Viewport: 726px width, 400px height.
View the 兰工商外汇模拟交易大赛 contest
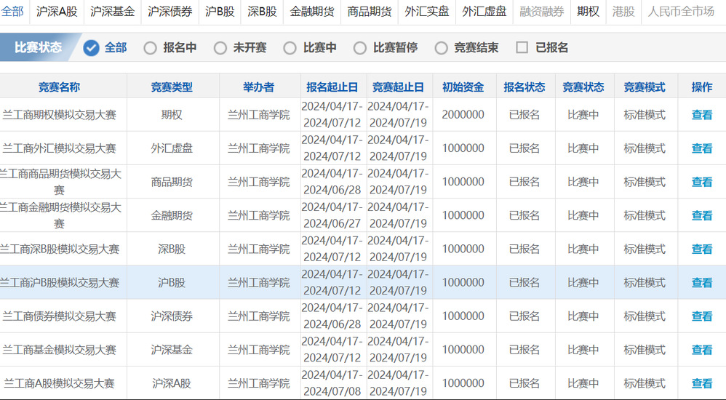[x=701, y=148]
